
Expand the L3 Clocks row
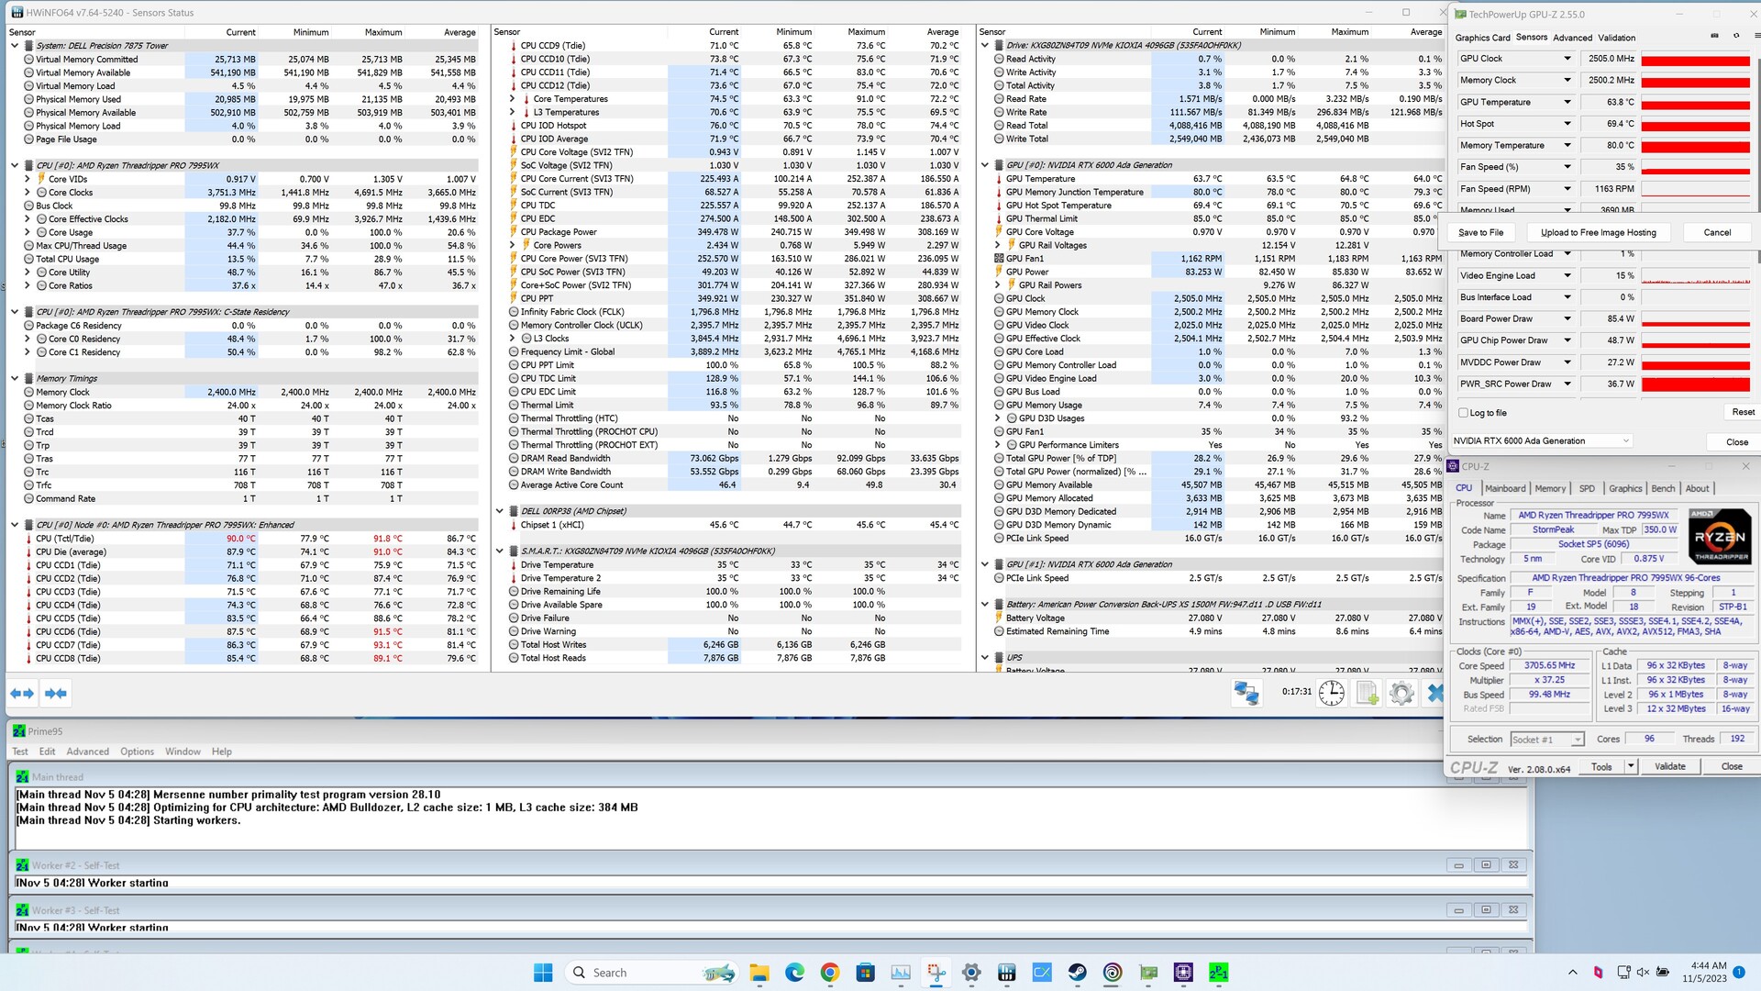[513, 339]
